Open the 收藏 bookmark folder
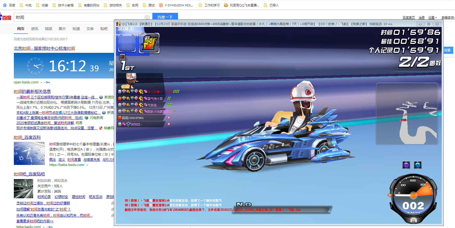Screen dimensions: 455x228 42,5
